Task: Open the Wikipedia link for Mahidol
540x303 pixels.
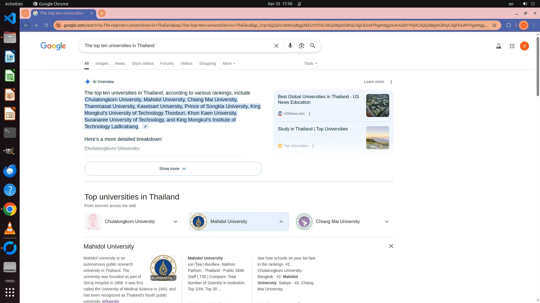Action: click(111, 301)
